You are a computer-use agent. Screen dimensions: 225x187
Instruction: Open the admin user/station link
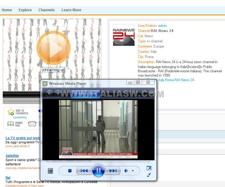(x=162, y=26)
